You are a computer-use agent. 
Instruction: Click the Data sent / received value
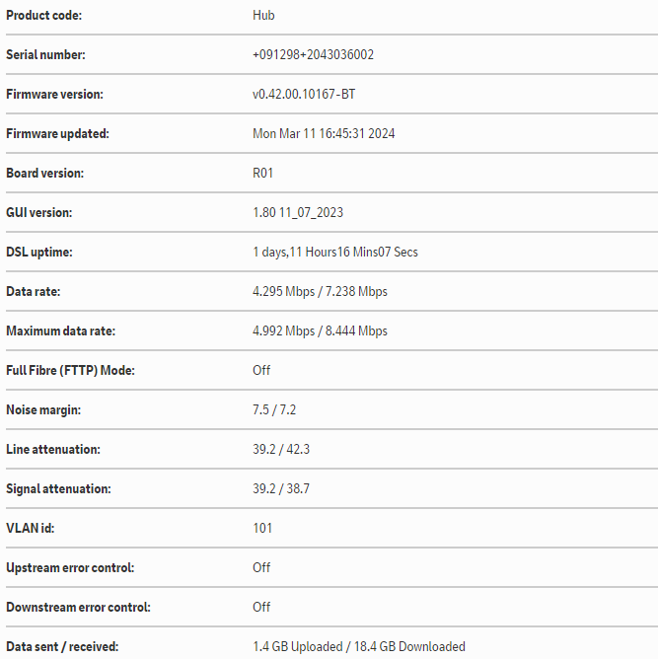pyautogui.click(x=359, y=647)
